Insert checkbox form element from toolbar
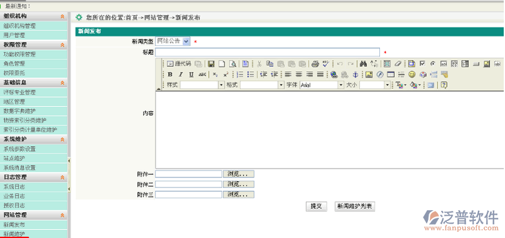The height and width of the screenshot is (238, 505). pyautogui.click(x=422, y=64)
